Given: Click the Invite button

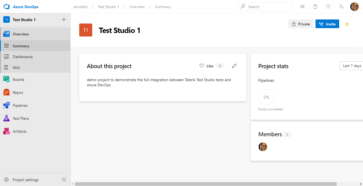Looking at the screenshot, I should tap(327, 24).
